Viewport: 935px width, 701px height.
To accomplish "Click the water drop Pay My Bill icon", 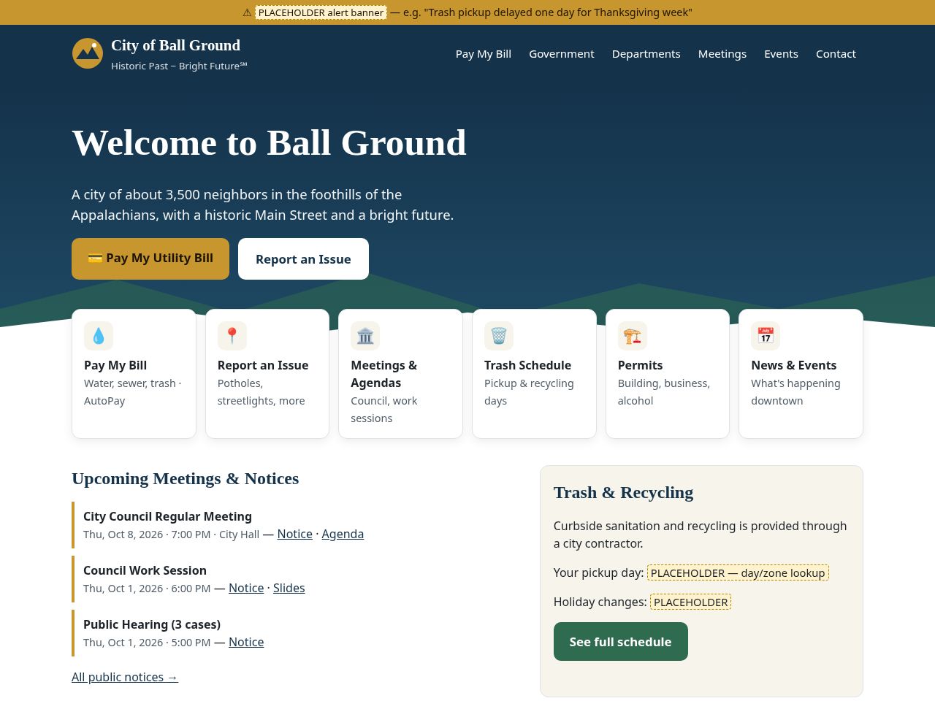I will pyautogui.click(x=99, y=336).
